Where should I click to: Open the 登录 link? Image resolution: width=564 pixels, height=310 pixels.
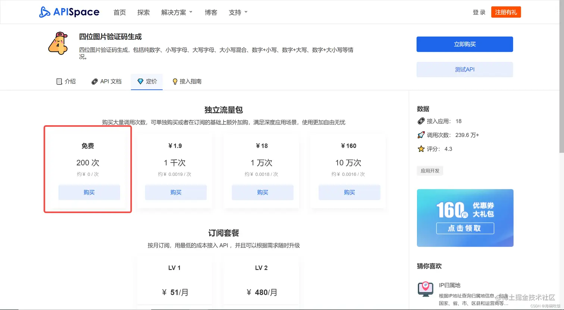[479, 12]
